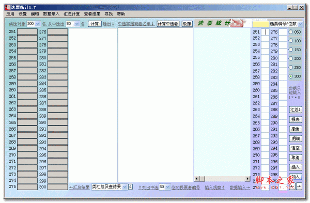Click the 选票统计 app icon in title bar
Image resolution: width=310 pixels, height=203 pixels.
click(8, 7)
